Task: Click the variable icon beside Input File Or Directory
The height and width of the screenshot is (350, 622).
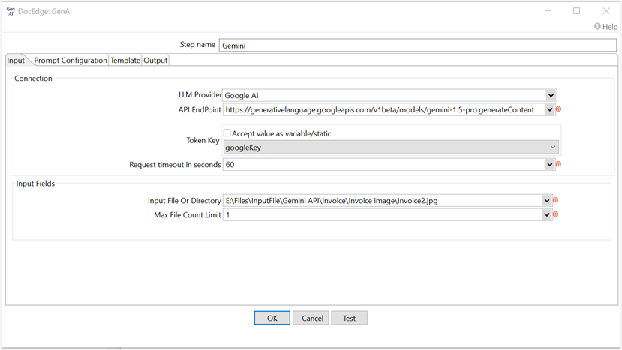Action: click(556, 201)
